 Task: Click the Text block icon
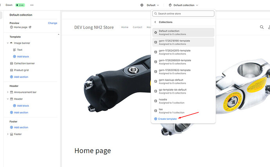point(14,50)
